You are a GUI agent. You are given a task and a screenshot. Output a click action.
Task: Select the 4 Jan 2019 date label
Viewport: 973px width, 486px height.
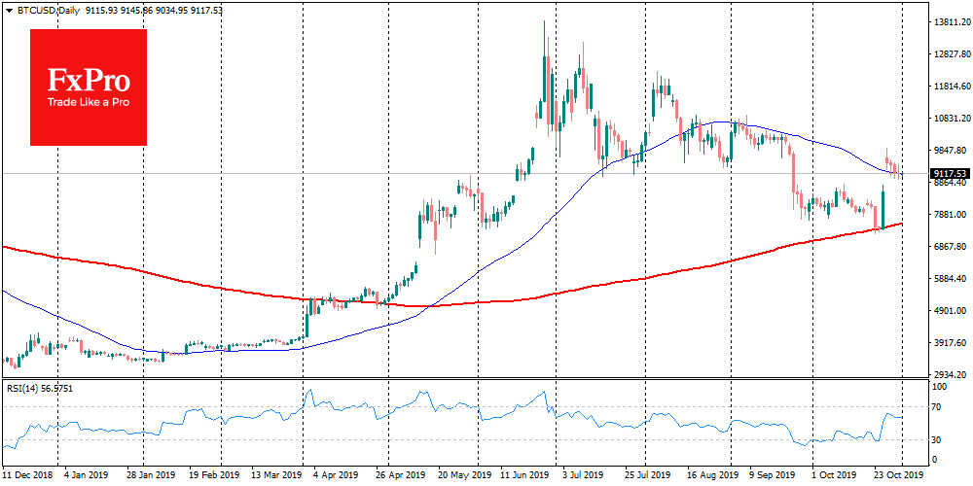(x=84, y=477)
